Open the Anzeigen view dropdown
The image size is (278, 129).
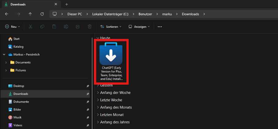click(x=139, y=27)
